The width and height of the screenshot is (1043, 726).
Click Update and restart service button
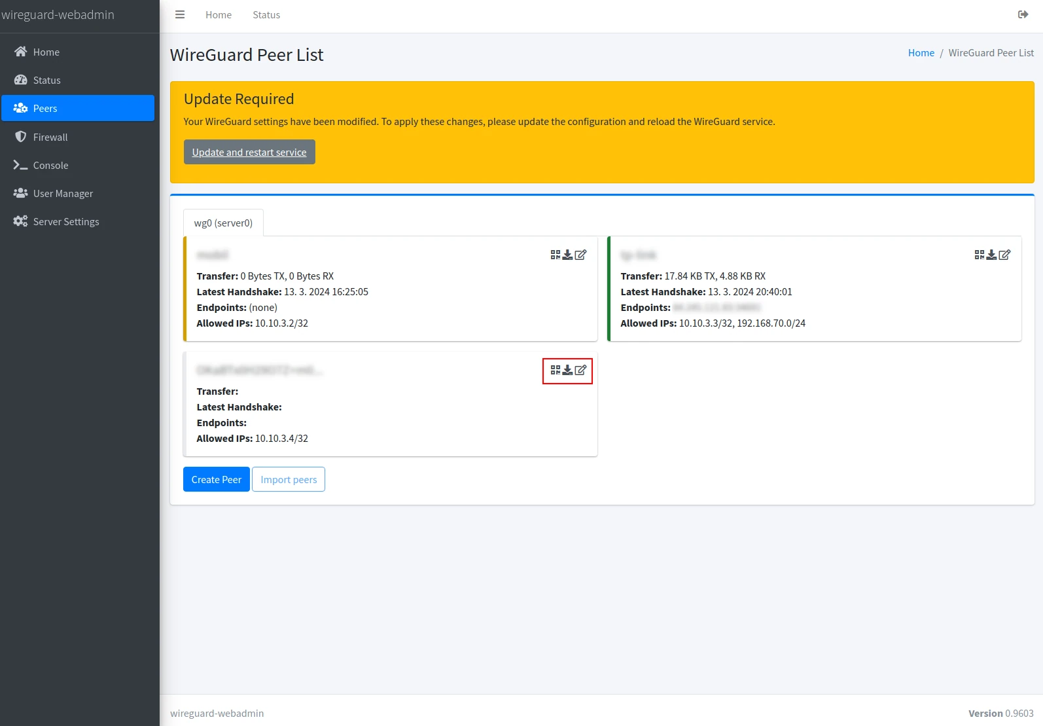(x=249, y=152)
